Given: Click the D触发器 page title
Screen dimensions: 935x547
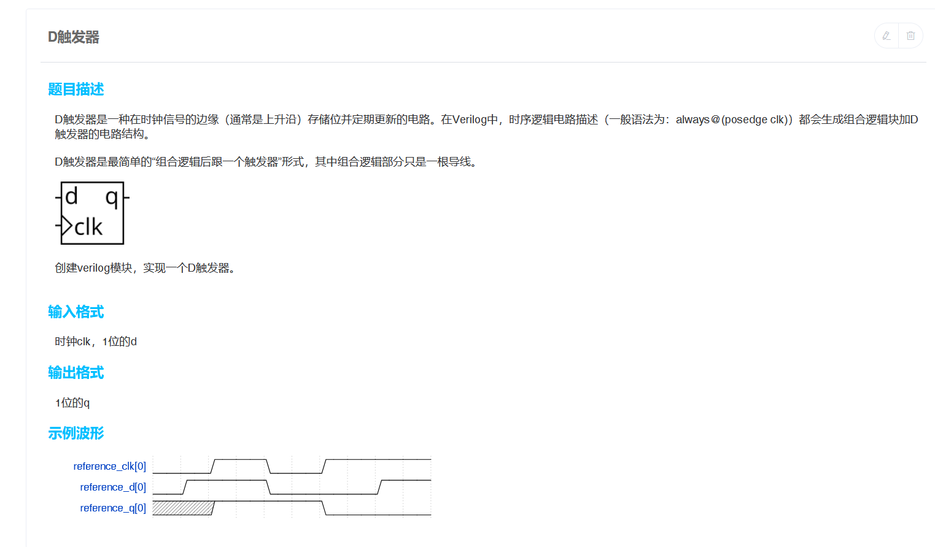Looking at the screenshot, I should pyautogui.click(x=74, y=37).
